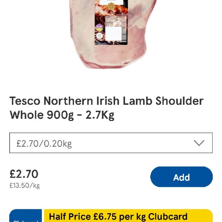Tap the blue Clubcard logo badge
Screen dimensions: 222x222
click(x=26, y=215)
